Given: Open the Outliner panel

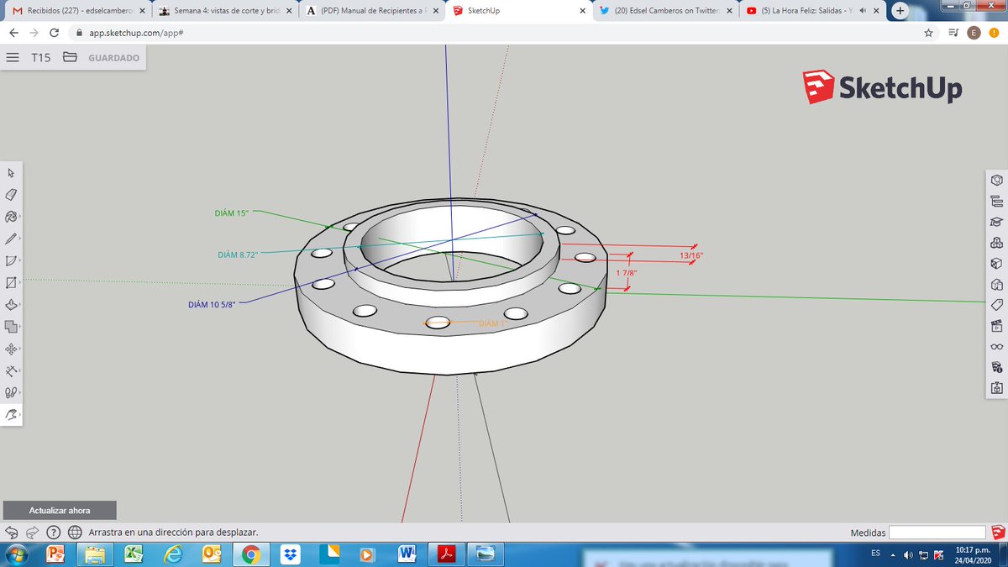Looking at the screenshot, I should [x=996, y=201].
